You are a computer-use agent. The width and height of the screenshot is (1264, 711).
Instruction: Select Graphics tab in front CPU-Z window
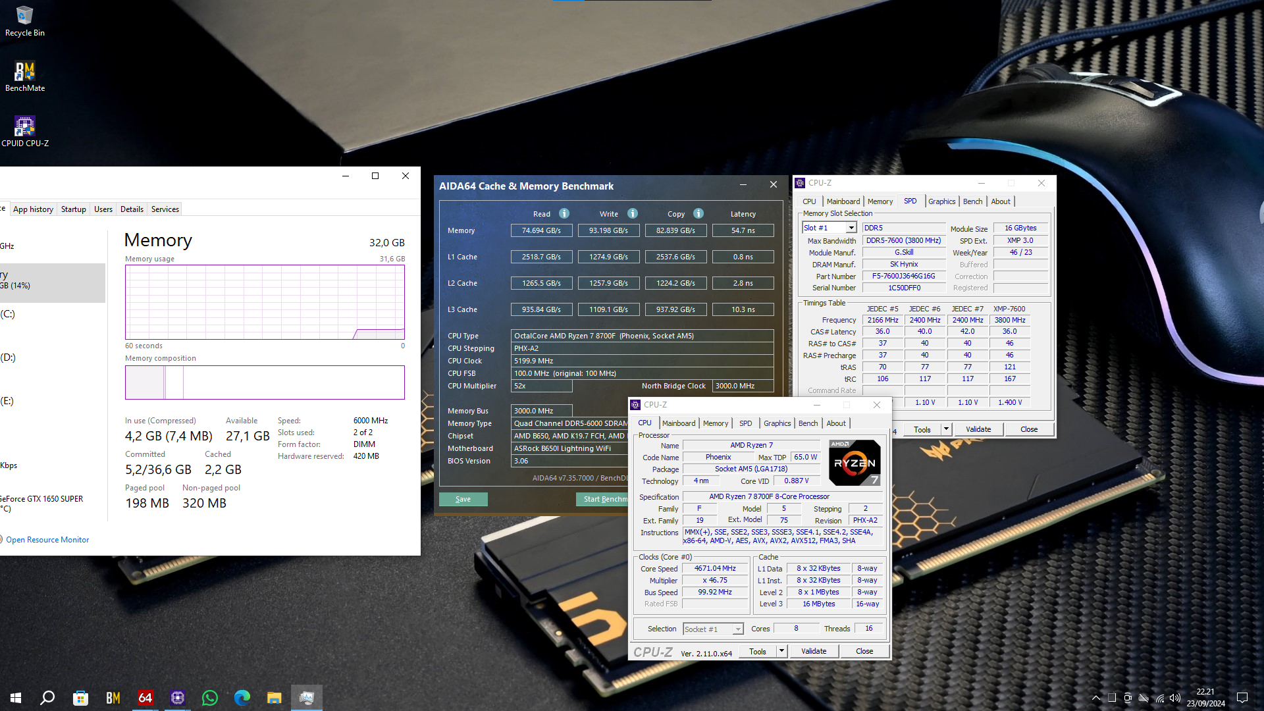(777, 423)
